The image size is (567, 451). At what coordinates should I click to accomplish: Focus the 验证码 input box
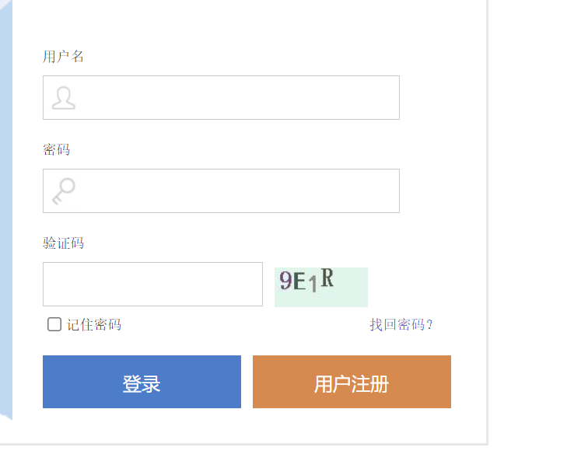click(x=152, y=284)
